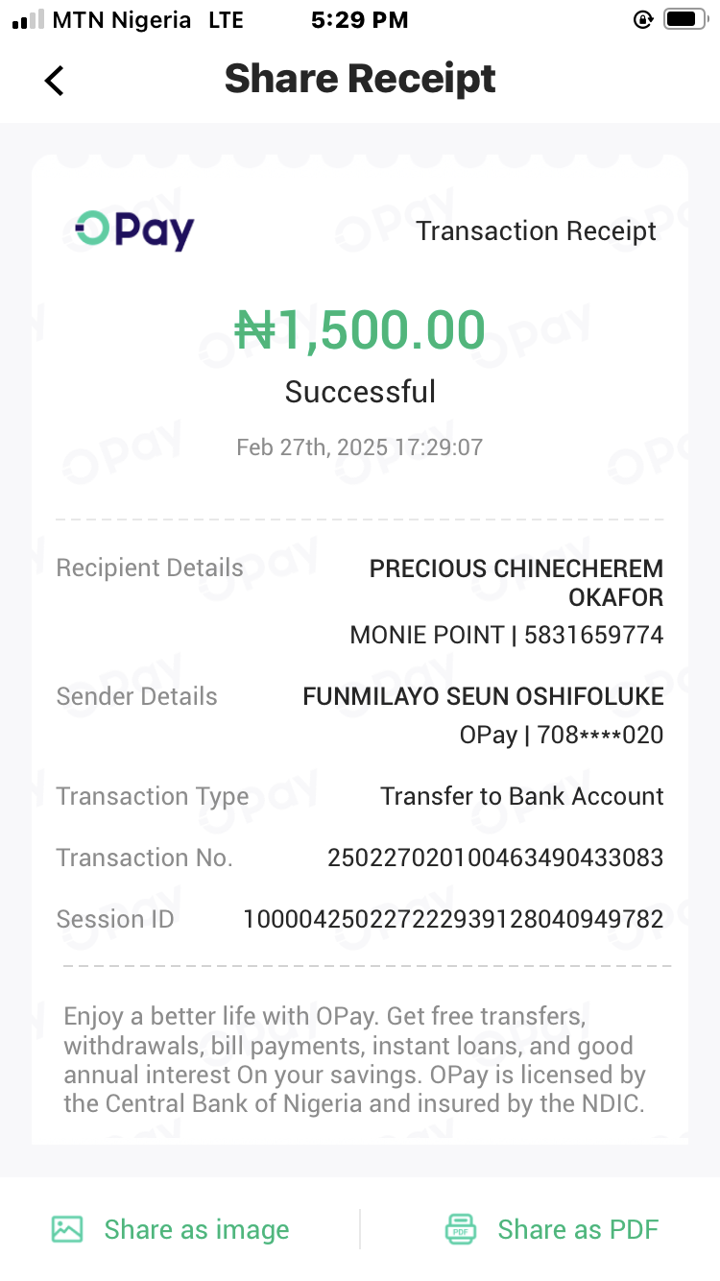Tap the Transaction No. value
Image resolution: width=720 pixels, height=1281 pixels.
(x=495, y=858)
